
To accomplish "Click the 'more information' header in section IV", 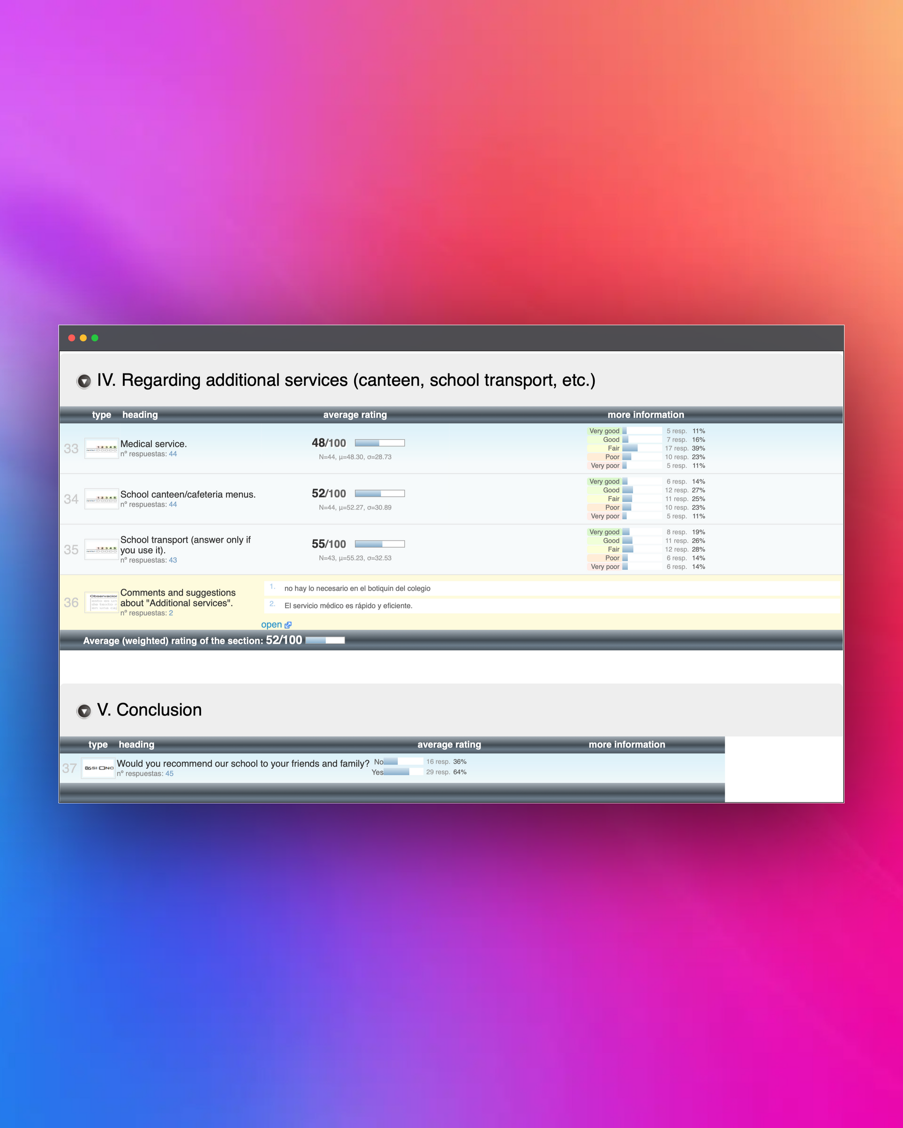I will coord(645,415).
